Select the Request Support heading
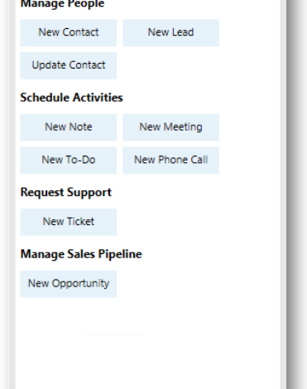This screenshot has height=389, width=307. (x=66, y=192)
